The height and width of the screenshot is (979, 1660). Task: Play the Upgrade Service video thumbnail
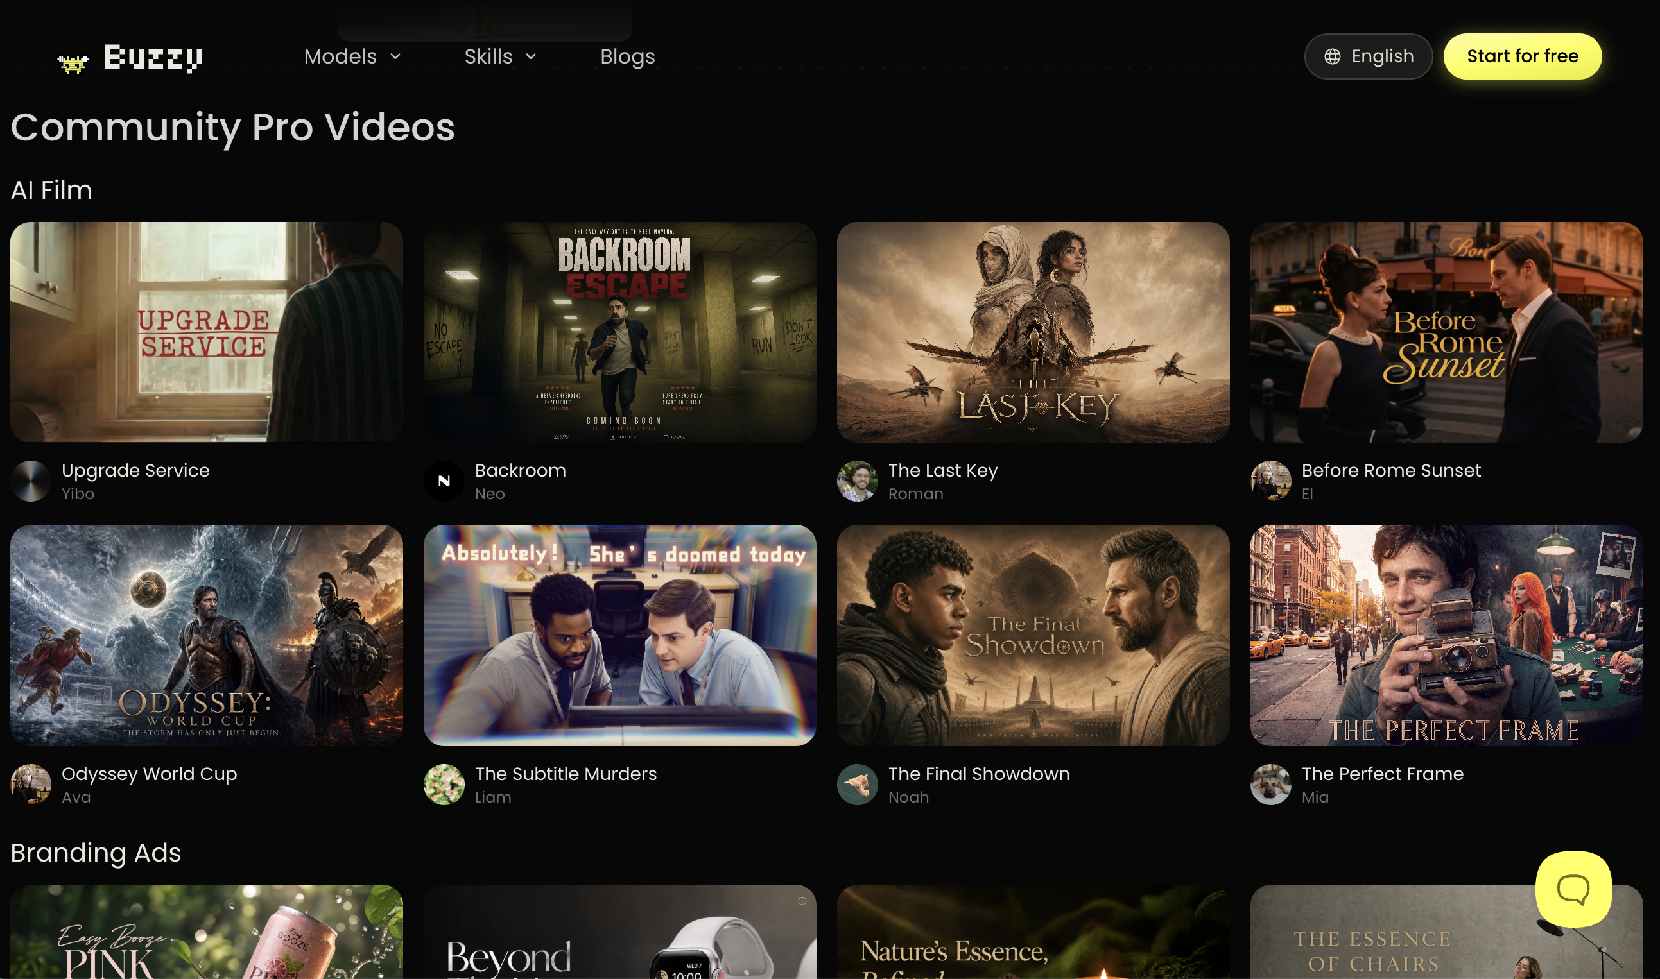point(207,332)
